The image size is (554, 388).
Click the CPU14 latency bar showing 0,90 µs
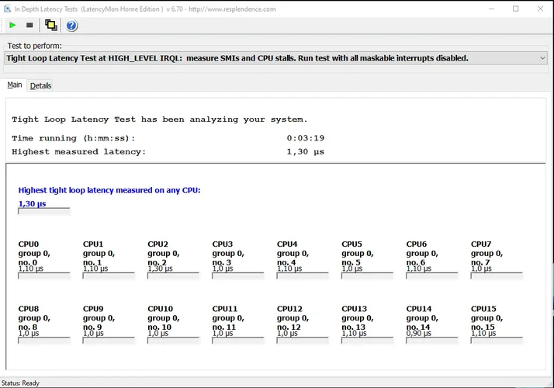click(432, 339)
